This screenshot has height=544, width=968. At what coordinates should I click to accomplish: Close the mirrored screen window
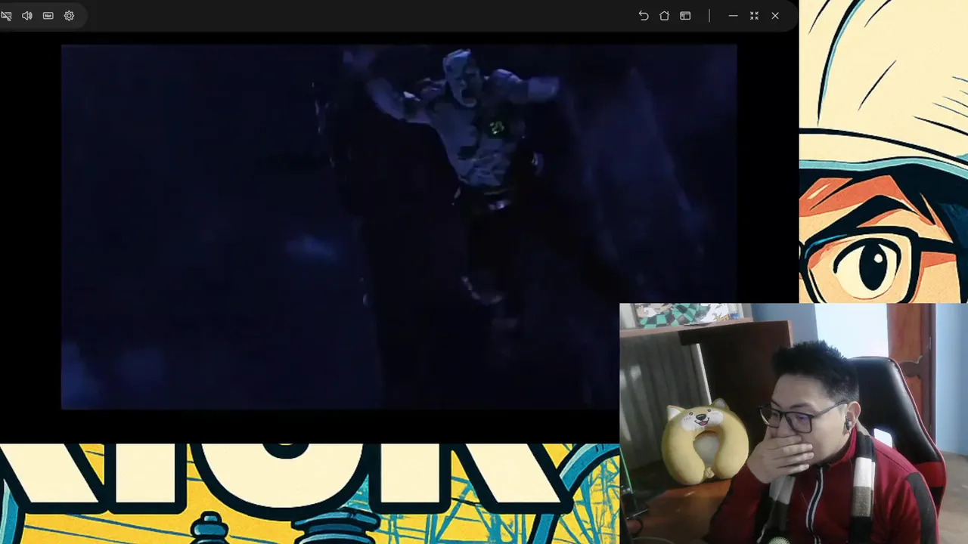[775, 16]
